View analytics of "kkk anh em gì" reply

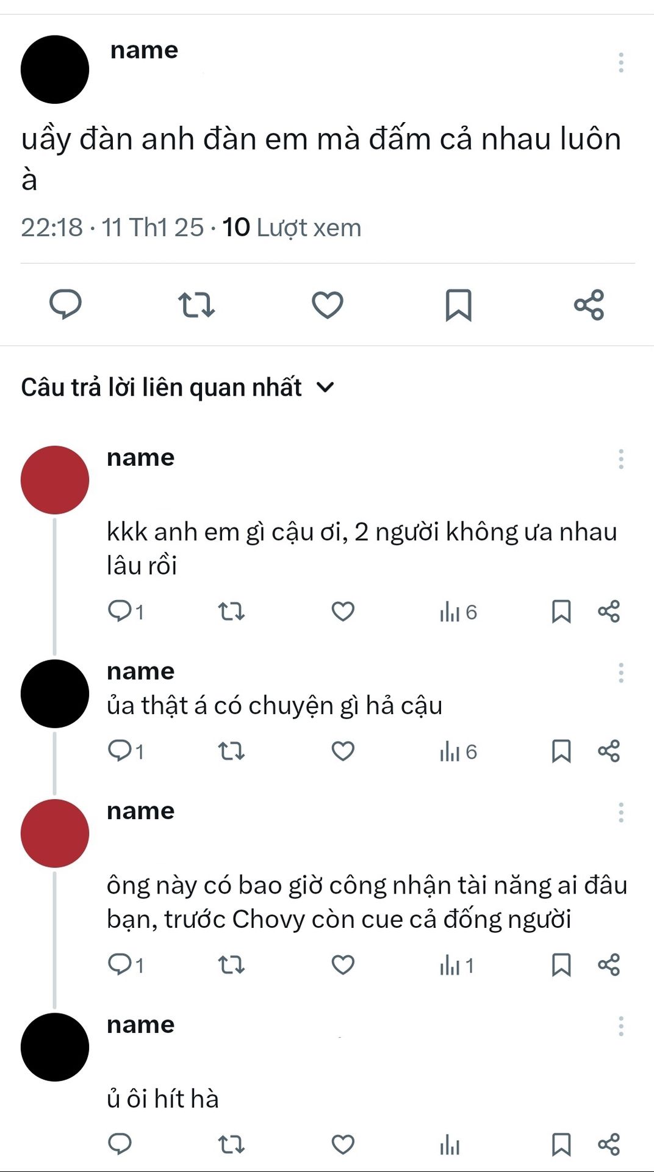[x=458, y=612]
